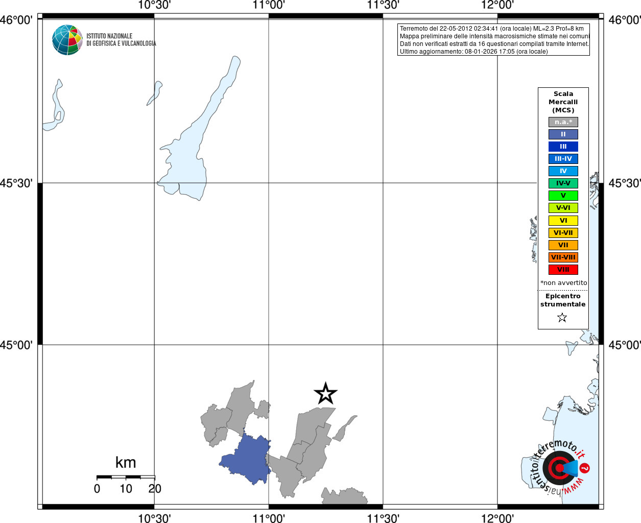Click the 'Scala Mercalli (MCS)' legend title

pyautogui.click(x=563, y=102)
